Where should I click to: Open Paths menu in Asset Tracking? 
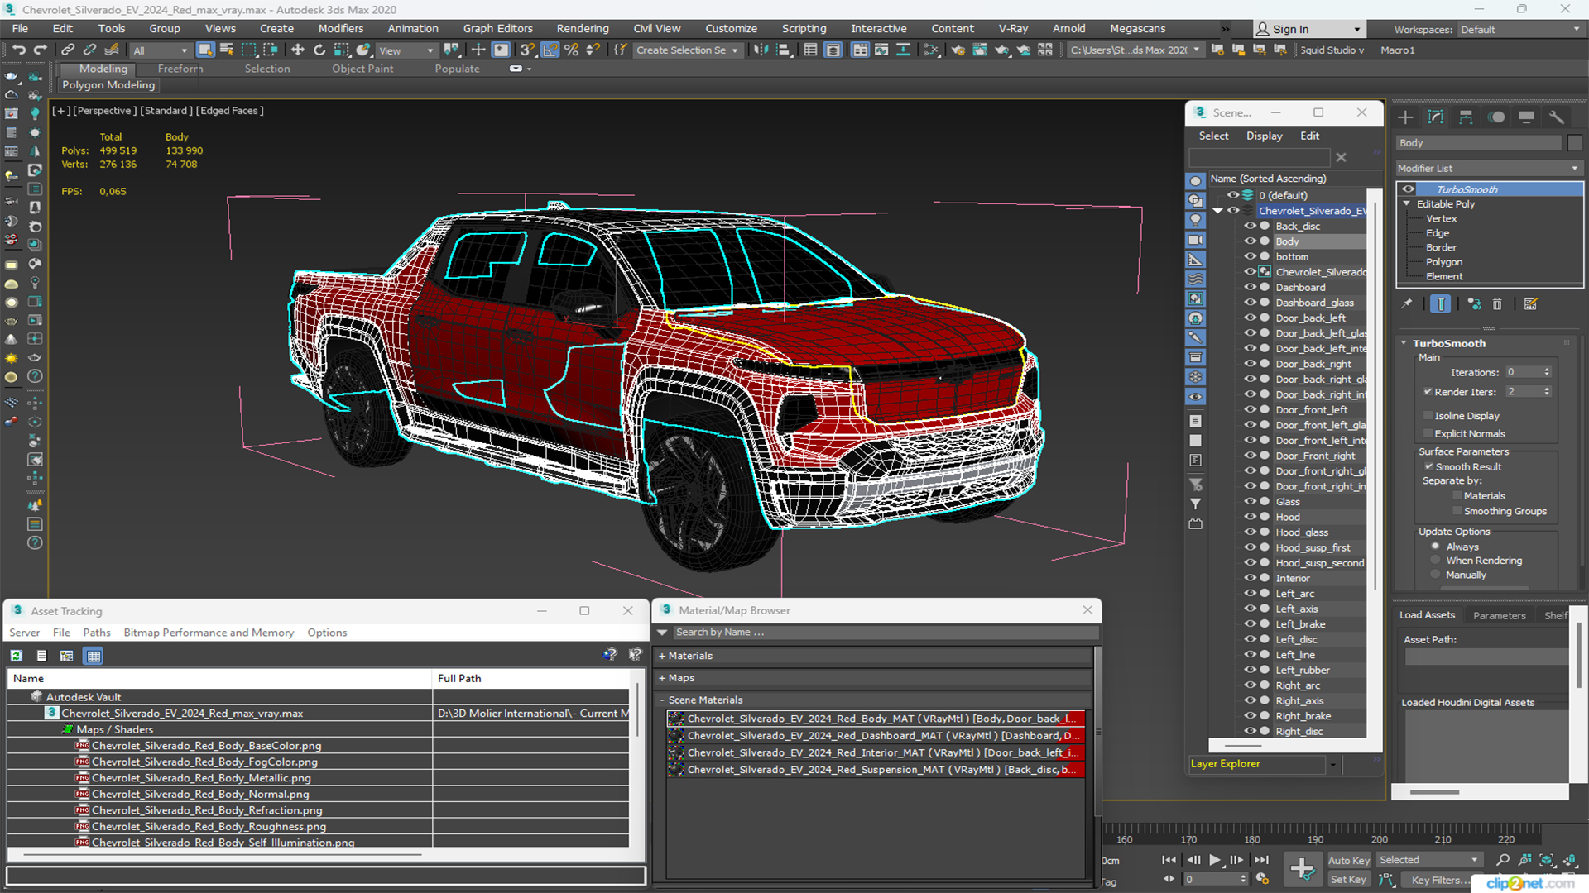[x=96, y=633]
